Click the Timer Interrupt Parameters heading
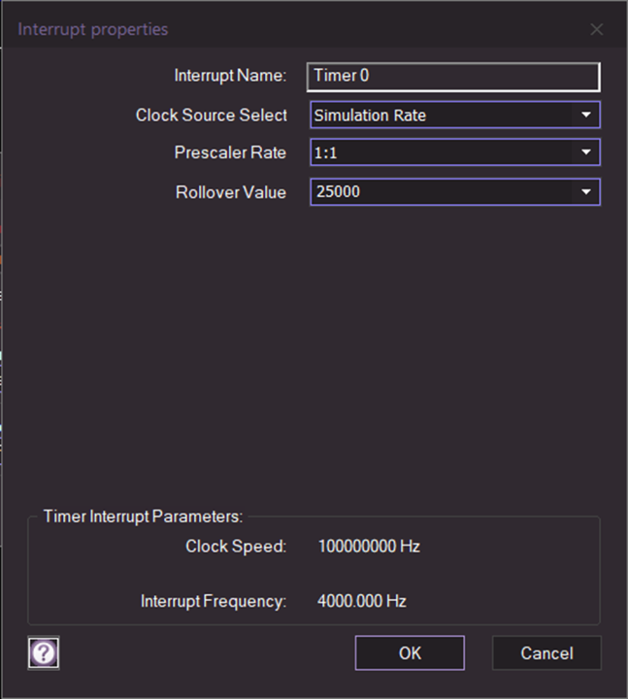The height and width of the screenshot is (699, 628). coord(143,516)
